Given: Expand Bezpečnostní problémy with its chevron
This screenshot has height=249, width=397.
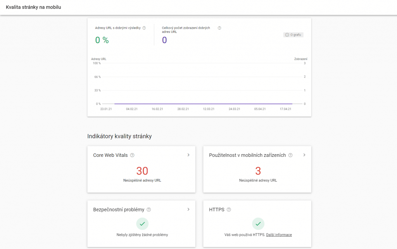Looking at the screenshot, I should [x=188, y=209].
